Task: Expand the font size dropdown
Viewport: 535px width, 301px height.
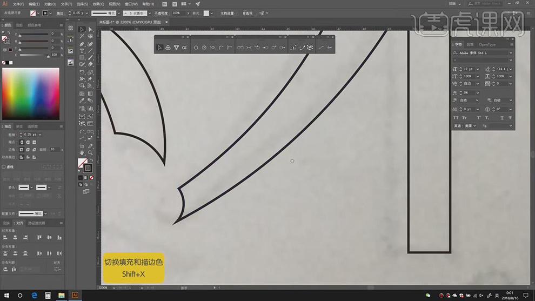Action: 477,69
